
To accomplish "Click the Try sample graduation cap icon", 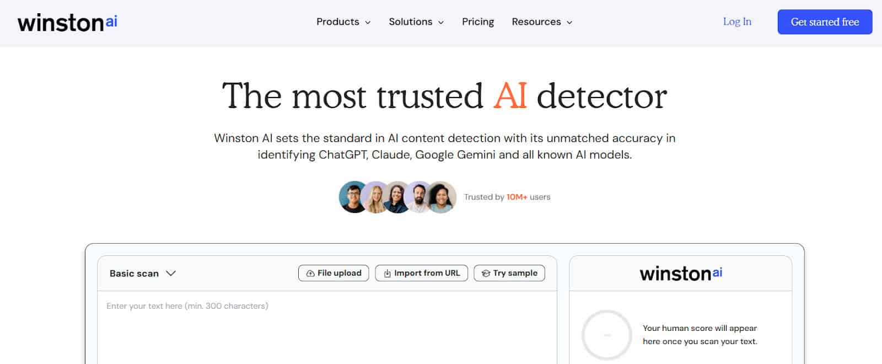I will [486, 274].
